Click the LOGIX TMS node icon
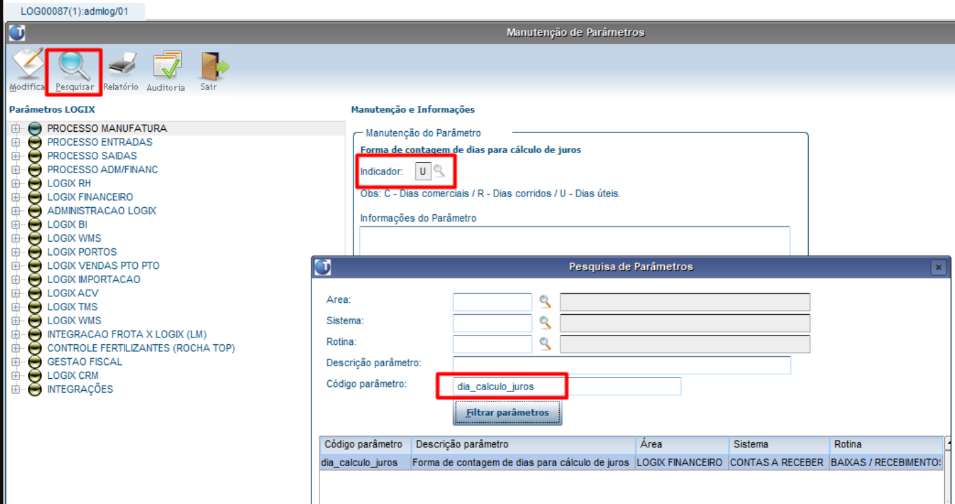 tap(35, 307)
